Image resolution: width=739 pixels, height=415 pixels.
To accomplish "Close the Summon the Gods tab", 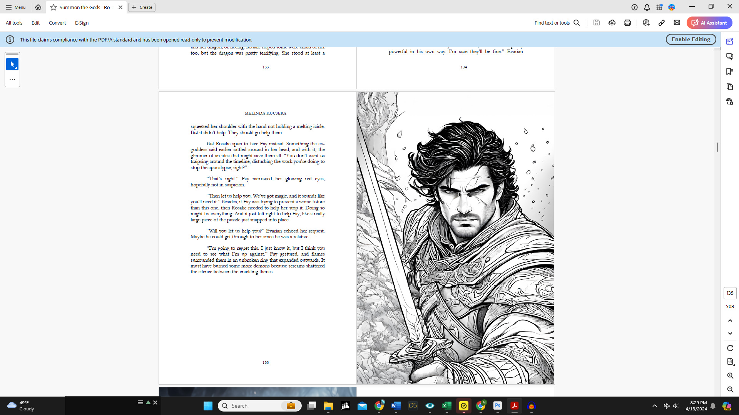I will pyautogui.click(x=120, y=7).
